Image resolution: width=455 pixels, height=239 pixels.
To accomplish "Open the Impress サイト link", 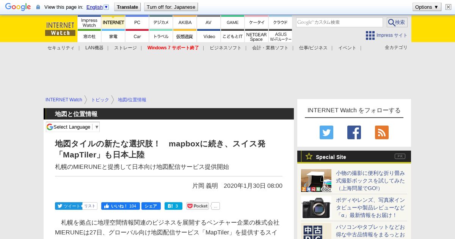I will (392, 35).
